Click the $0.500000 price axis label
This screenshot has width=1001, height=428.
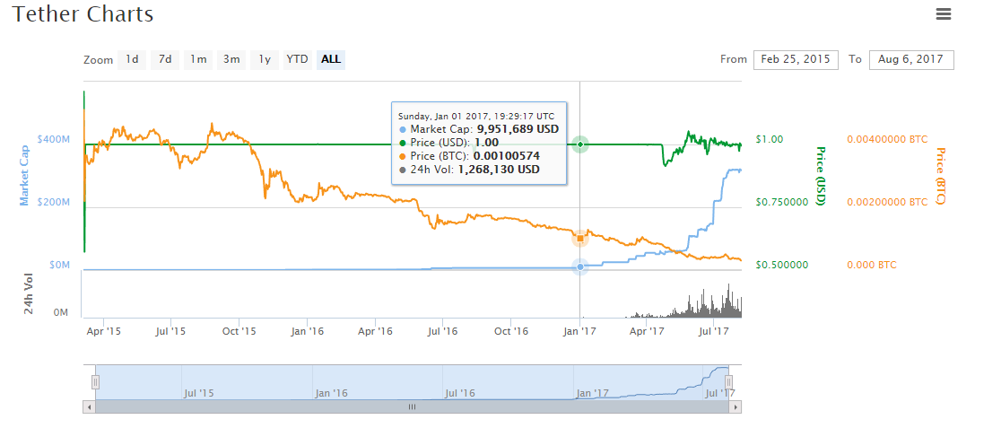(782, 265)
